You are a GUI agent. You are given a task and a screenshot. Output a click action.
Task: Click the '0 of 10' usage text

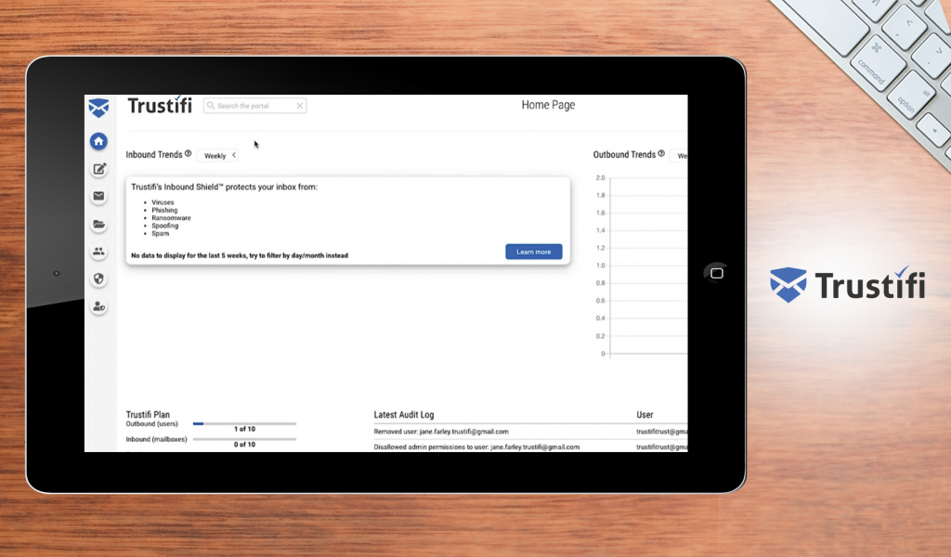[244, 445]
